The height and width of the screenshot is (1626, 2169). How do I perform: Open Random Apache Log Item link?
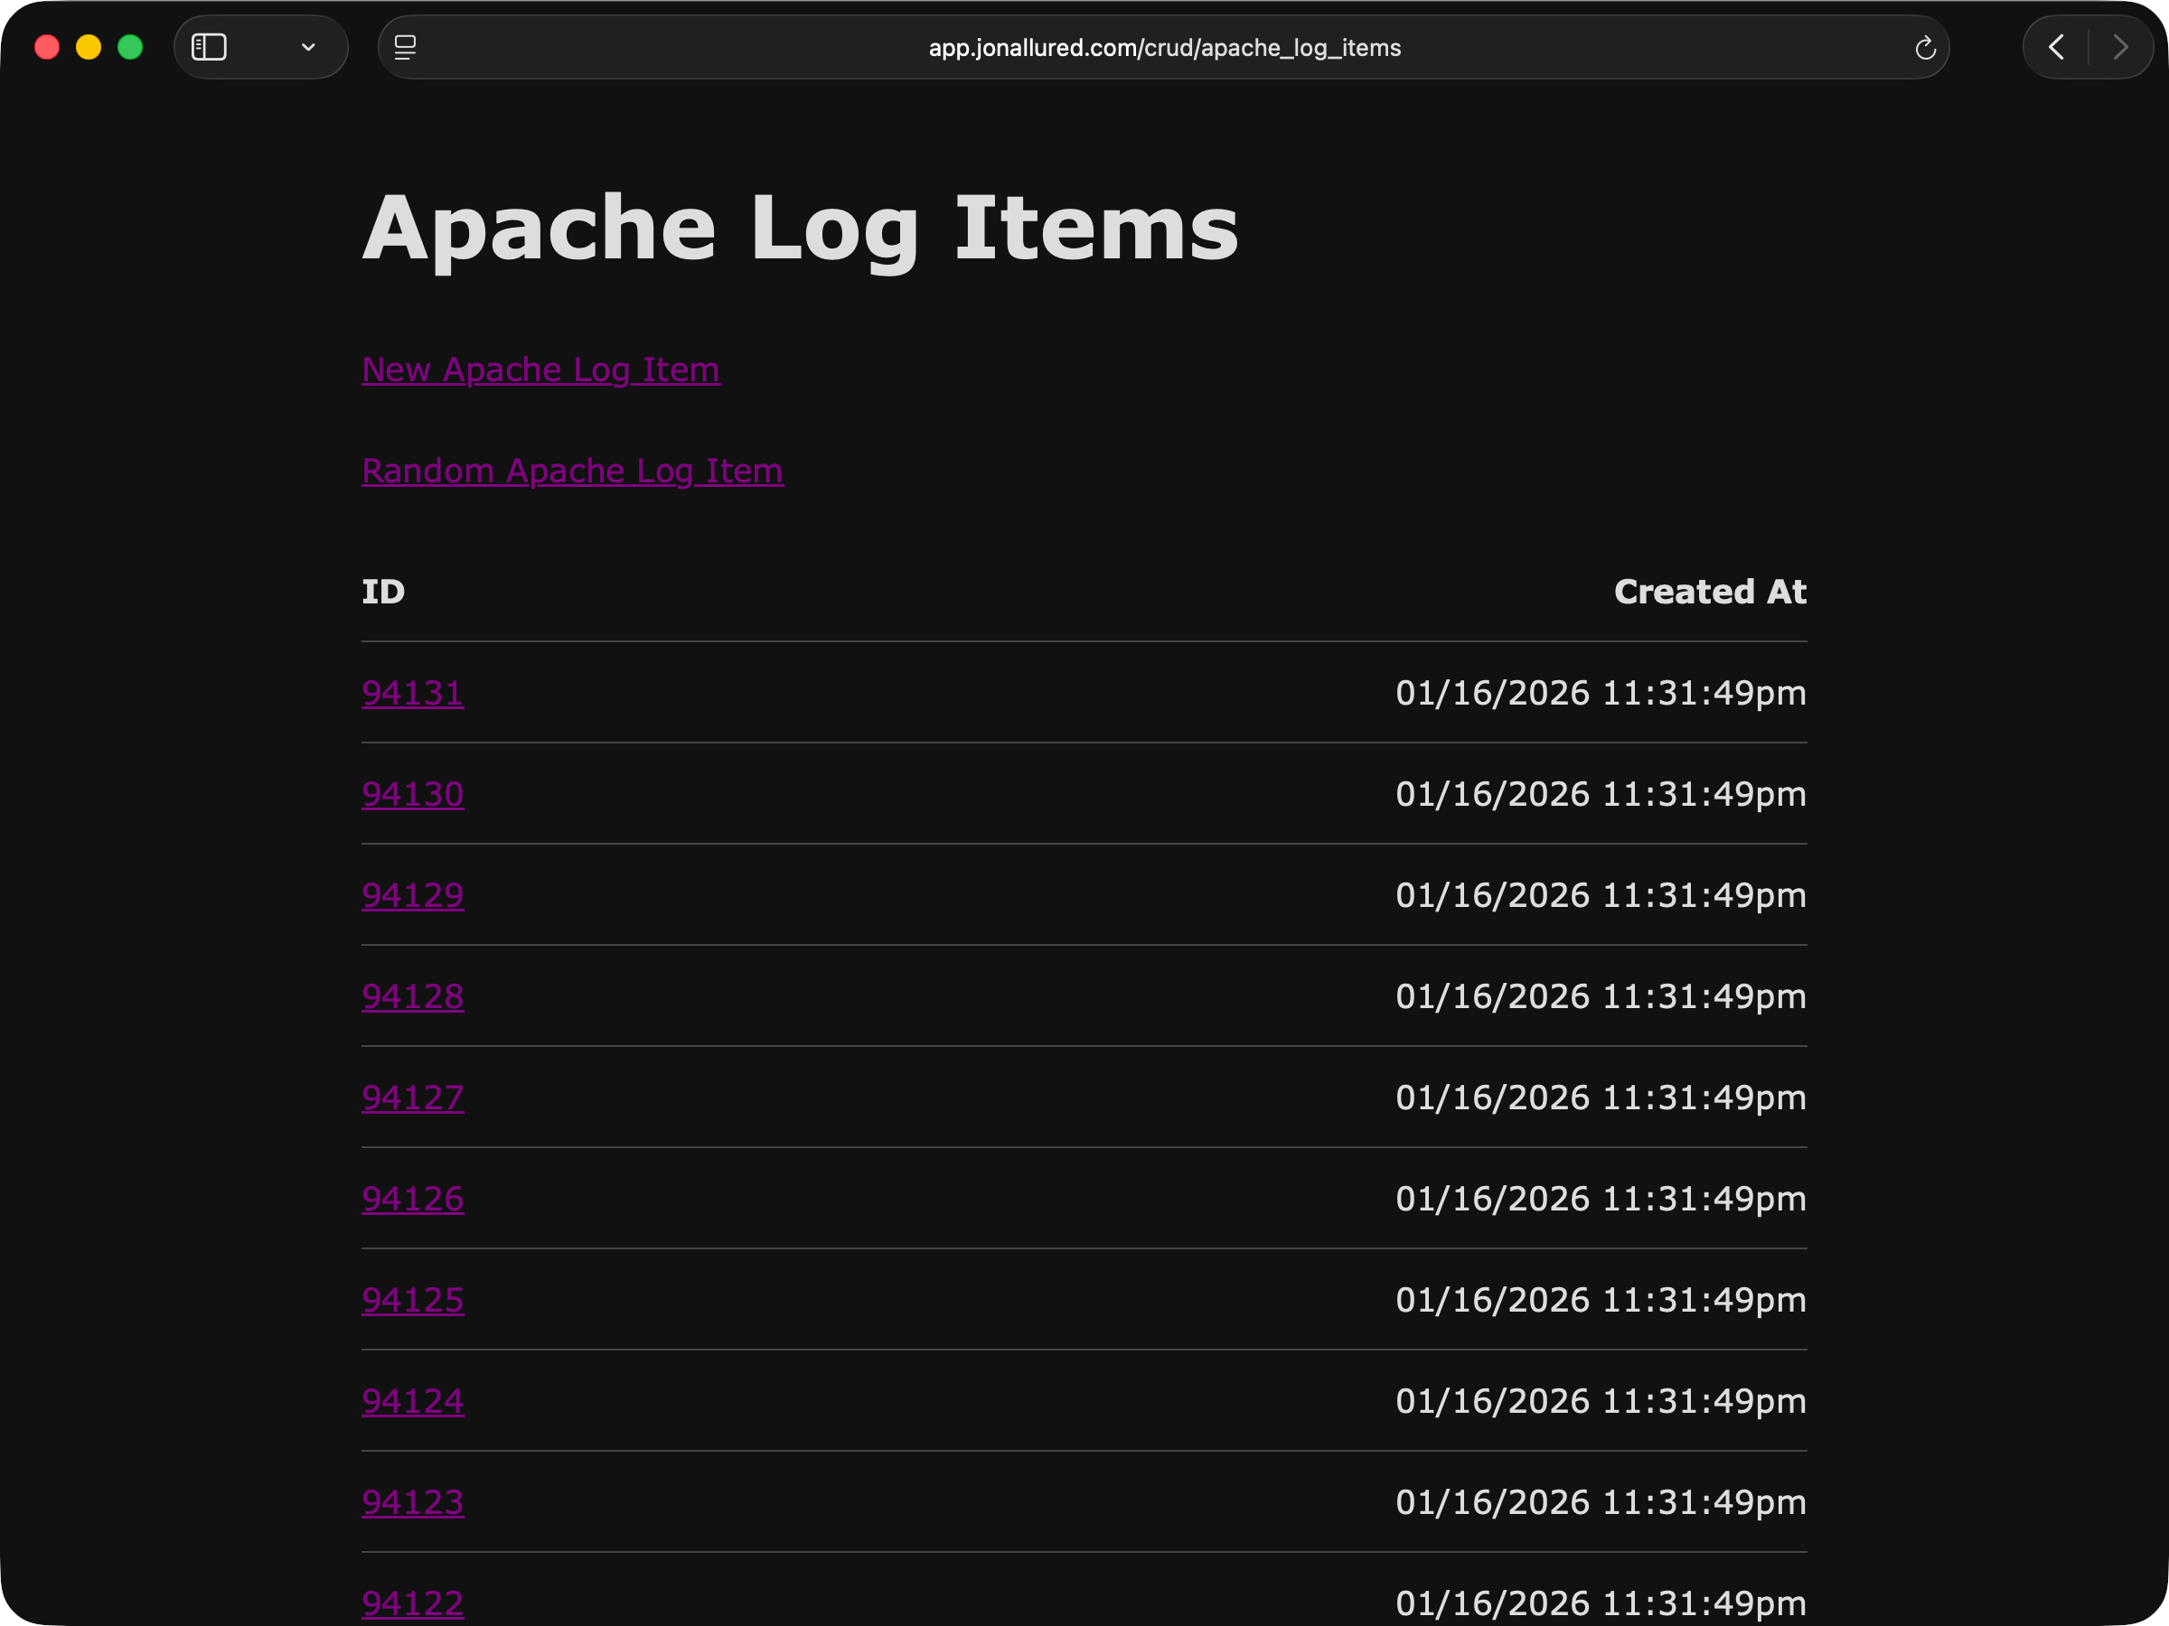572,471
